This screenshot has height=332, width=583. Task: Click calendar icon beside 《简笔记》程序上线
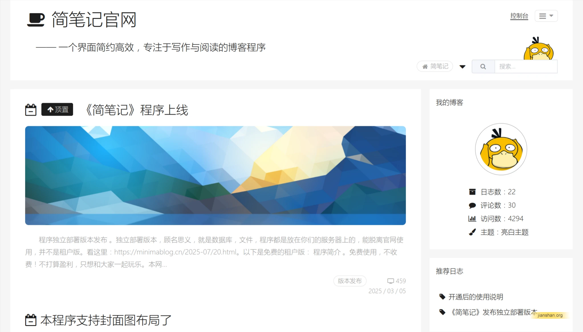click(x=31, y=110)
